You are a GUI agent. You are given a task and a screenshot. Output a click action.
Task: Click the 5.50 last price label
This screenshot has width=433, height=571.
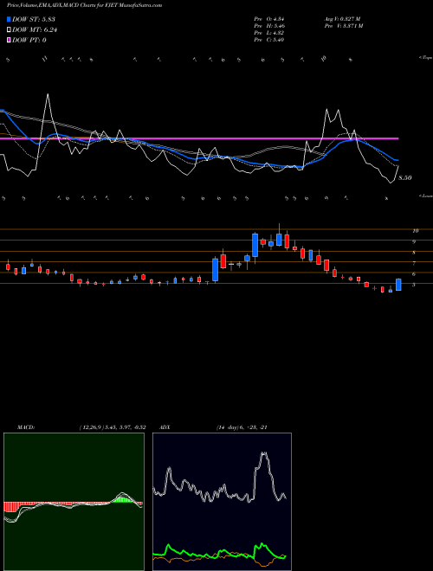[405, 177]
